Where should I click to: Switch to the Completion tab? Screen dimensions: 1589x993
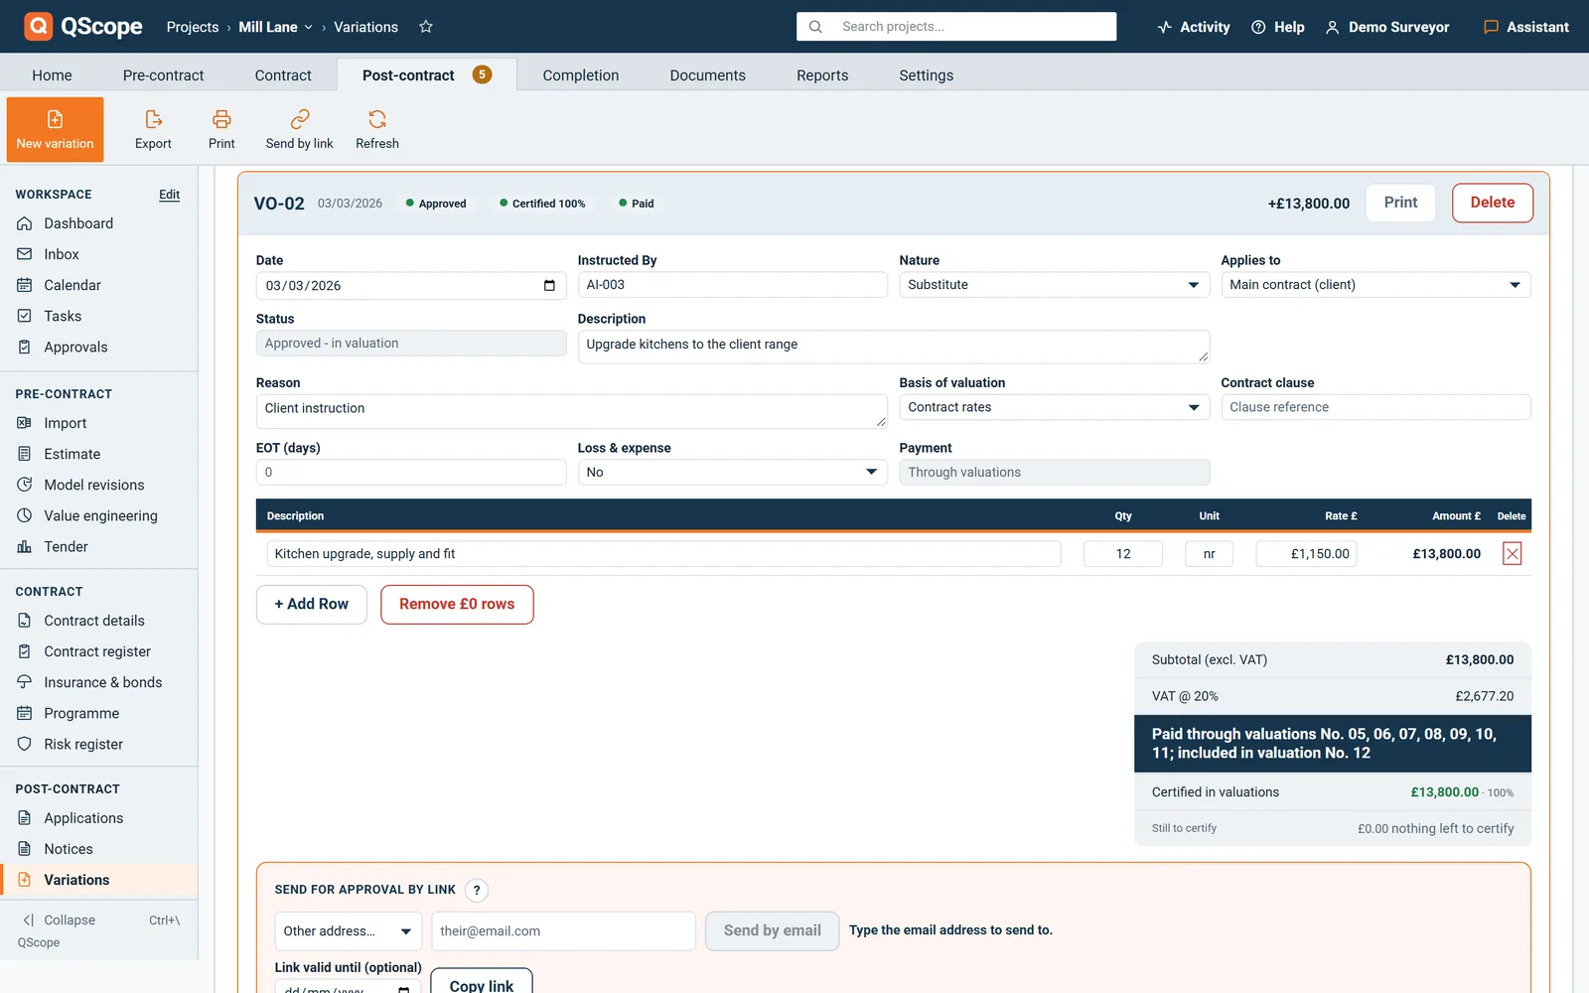[581, 75]
